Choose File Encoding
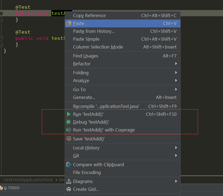Viewport: 223px width, 196px height. coord(123,172)
